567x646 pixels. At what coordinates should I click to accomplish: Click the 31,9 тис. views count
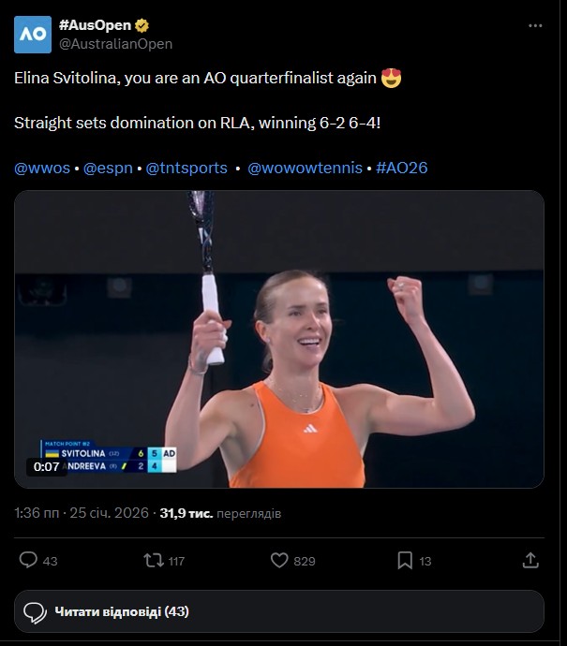click(x=186, y=513)
